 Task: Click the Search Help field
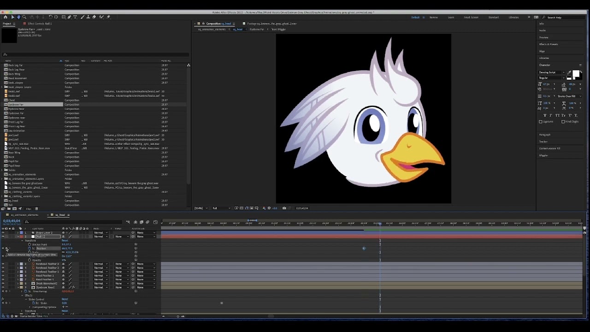pos(565,18)
